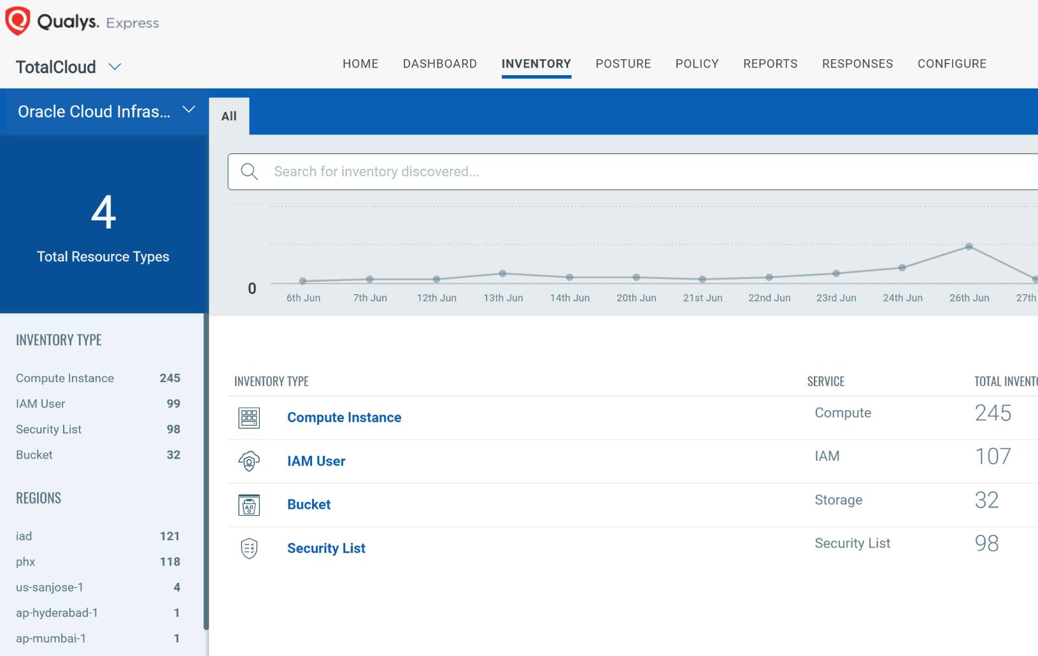
Task: Select the Compute Instance server-grid icon
Action: (250, 418)
